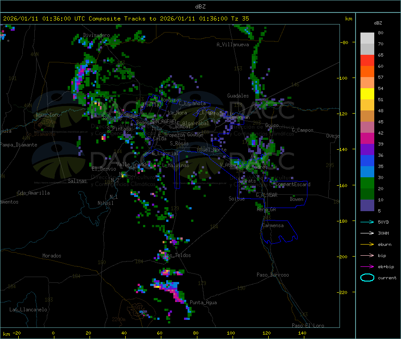
Task: Select the 'Valle_Grande' label
Action: coord(132,164)
